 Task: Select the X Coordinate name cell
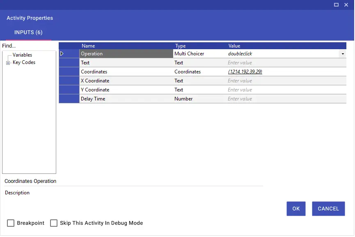click(126, 81)
